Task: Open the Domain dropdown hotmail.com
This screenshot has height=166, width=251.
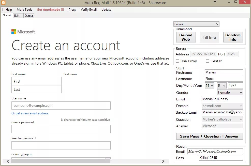Action: point(222,106)
